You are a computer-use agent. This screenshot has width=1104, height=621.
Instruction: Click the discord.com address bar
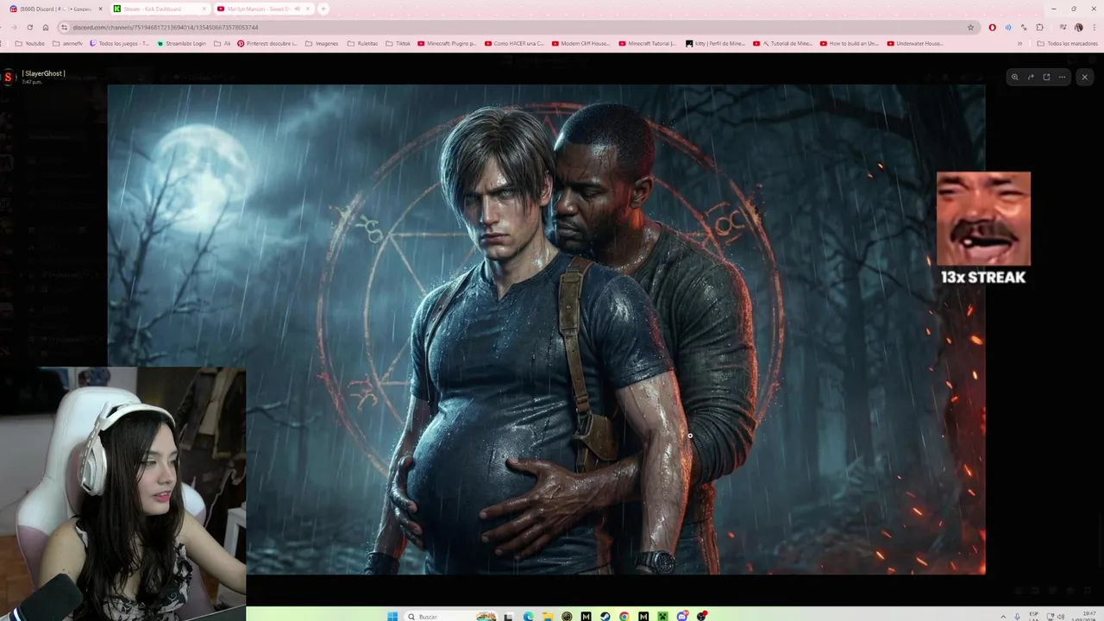[517, 28]
